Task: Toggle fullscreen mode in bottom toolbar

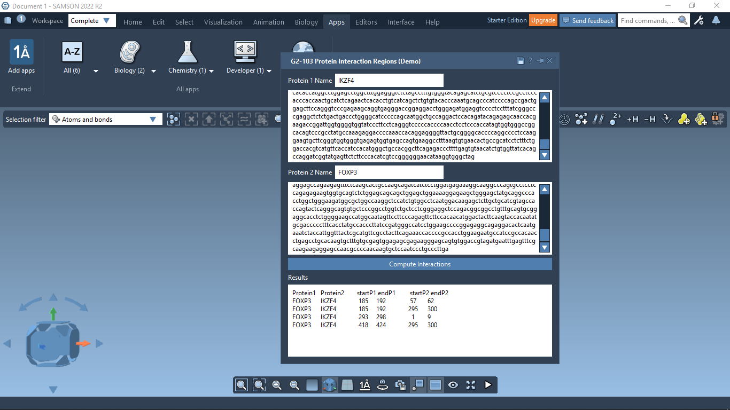Action: click(471, 385)
